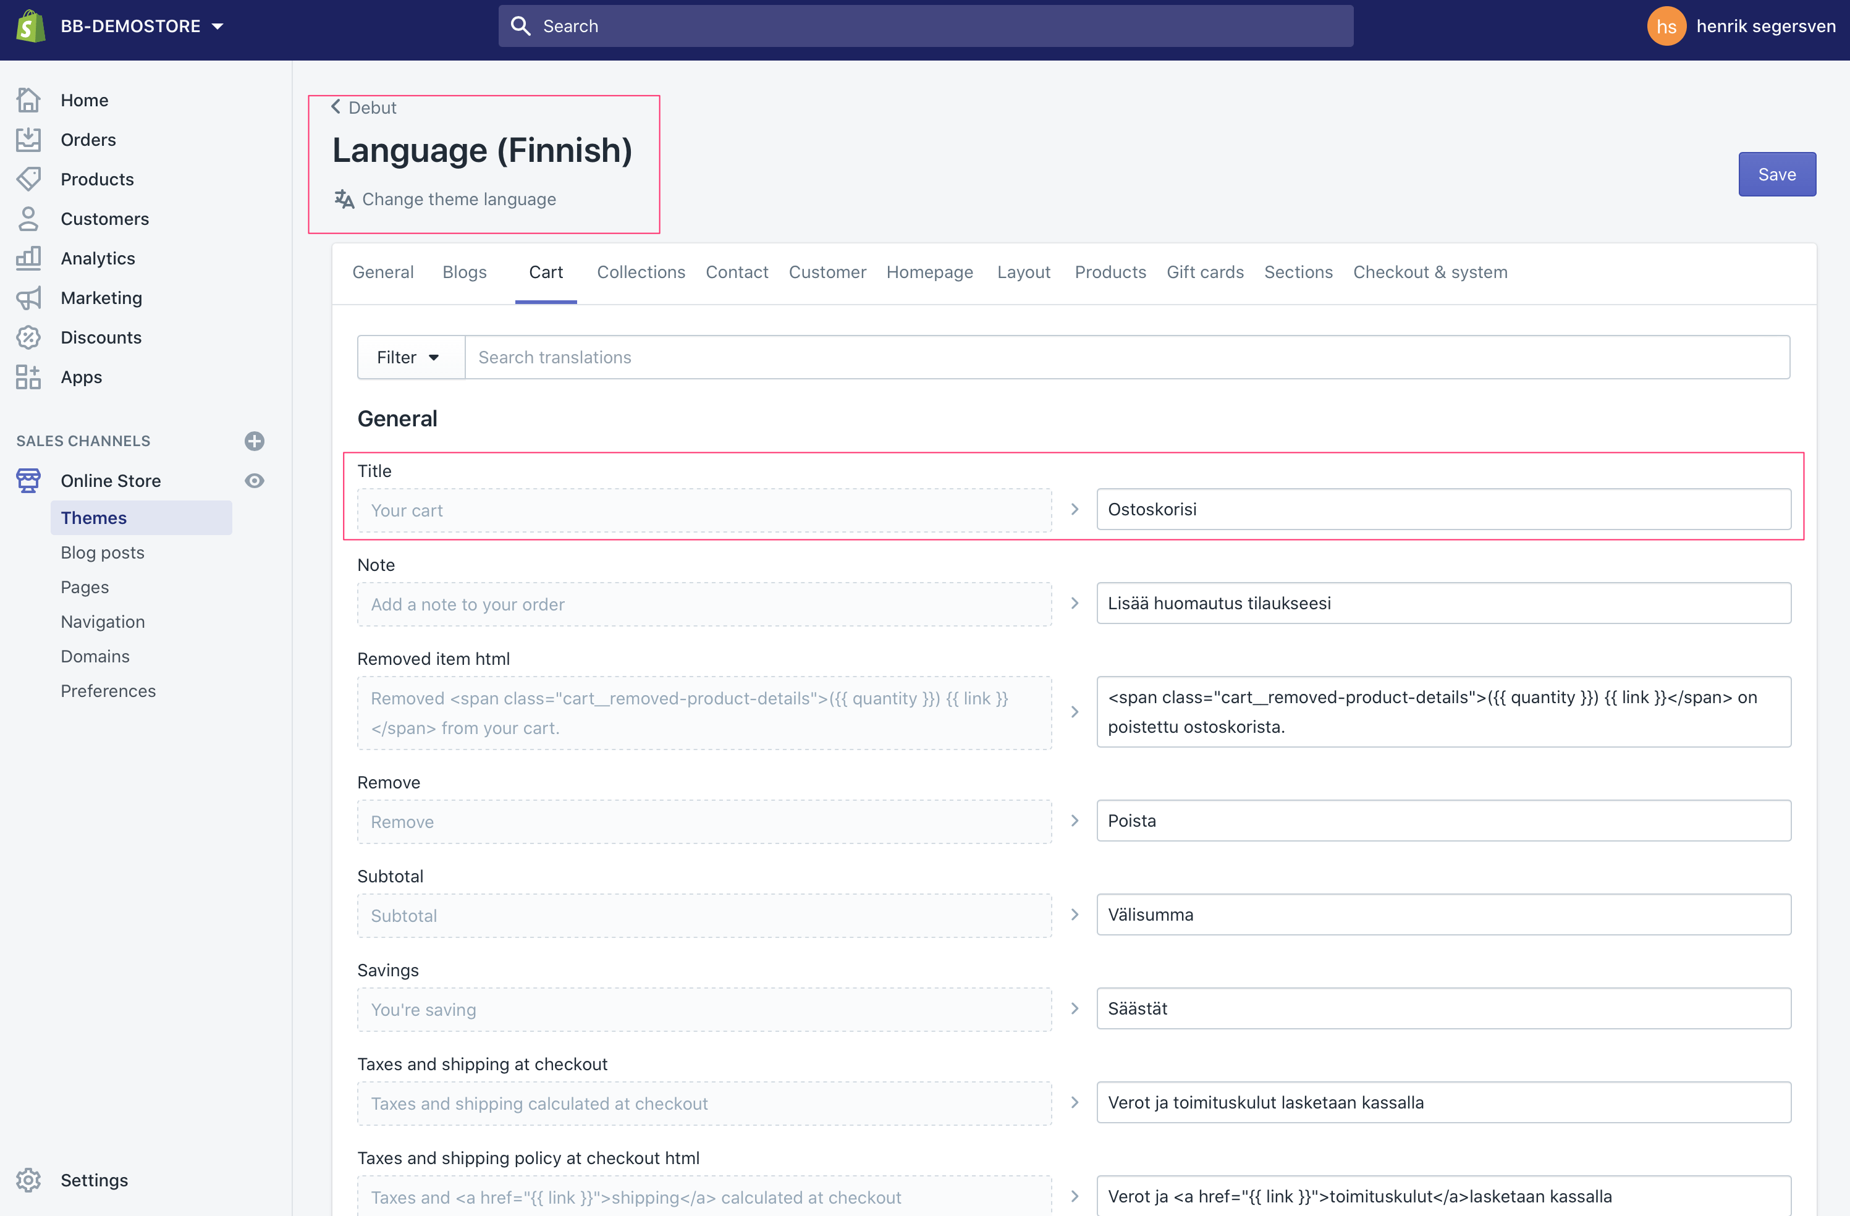Open Settings via the gear icon
The height and width of the screenshot is (1216, 1850).
(29, 1180)
